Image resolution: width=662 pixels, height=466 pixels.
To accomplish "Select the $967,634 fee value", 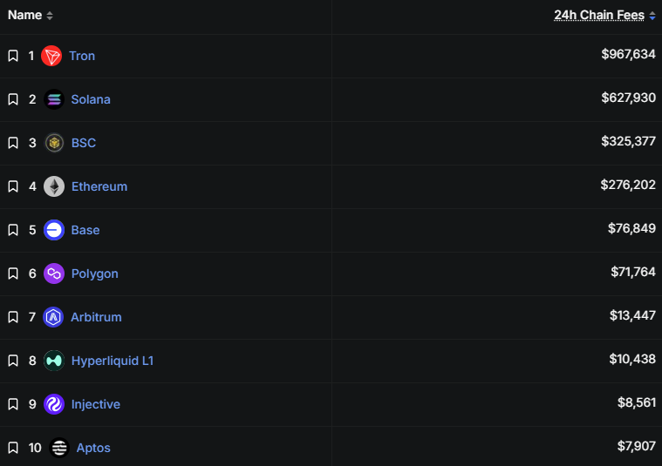I will 628,54.
